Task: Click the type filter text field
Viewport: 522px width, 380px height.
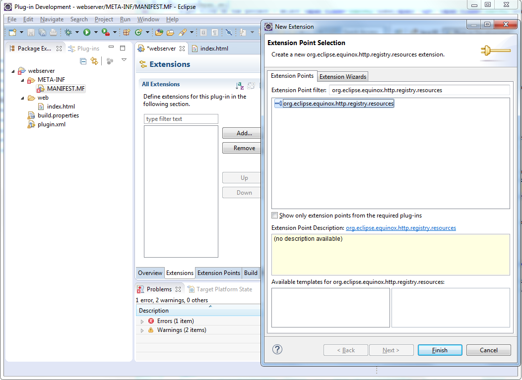Action: pyautogui.click(x=181, y=119)
